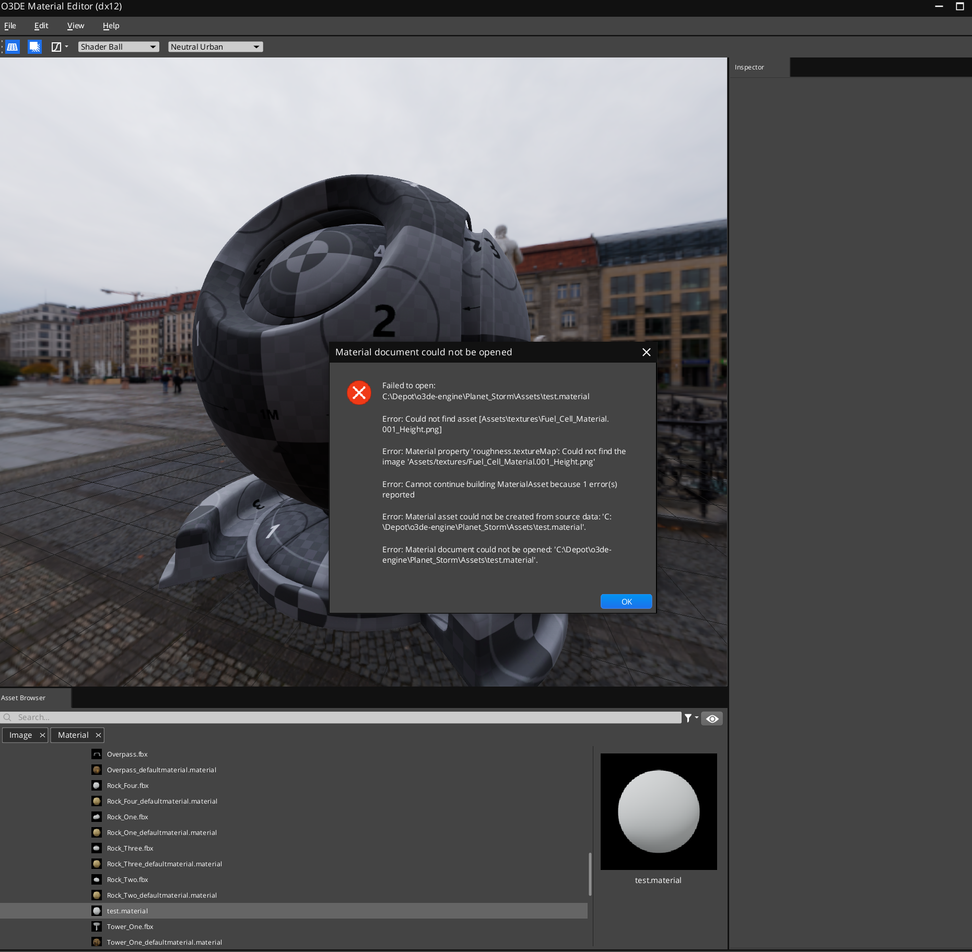Viewport: 972px width, 952px height.
Task: Open the tone mapping display options dropdown
Action: pos(60,47)
